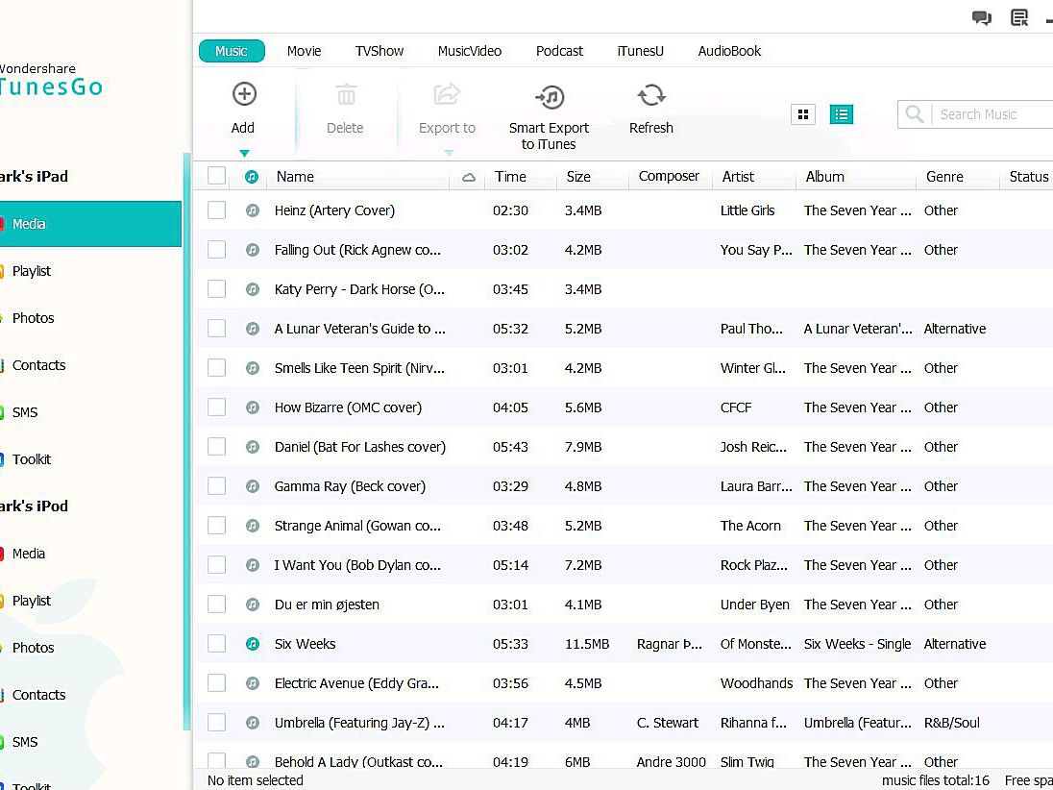The height and width of the screenshot is (790, 1053).
Task: Open Playlist under iPod
Action: pyautogui.click(x=31, y=601)
